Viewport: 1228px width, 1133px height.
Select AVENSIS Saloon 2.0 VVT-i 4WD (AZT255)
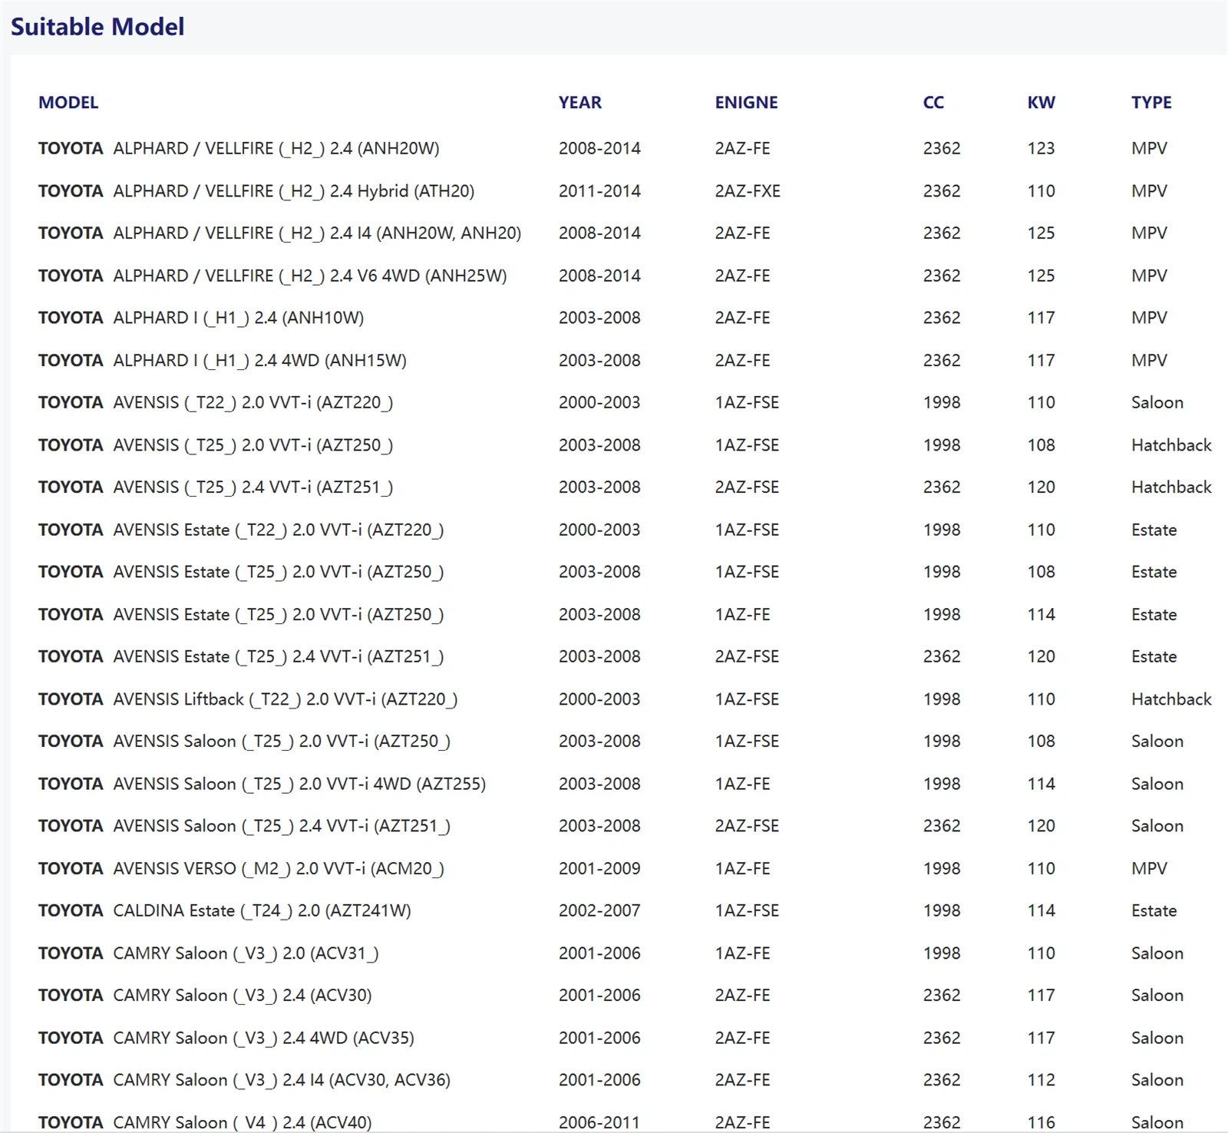262,784
